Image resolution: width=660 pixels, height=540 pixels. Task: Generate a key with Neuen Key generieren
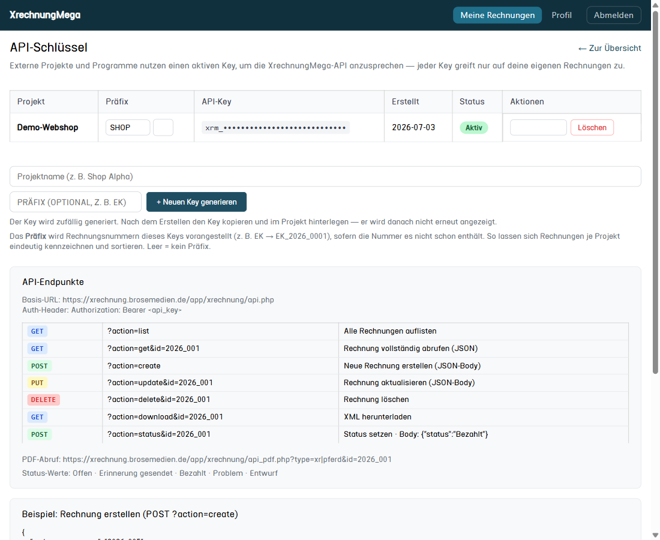196,202
